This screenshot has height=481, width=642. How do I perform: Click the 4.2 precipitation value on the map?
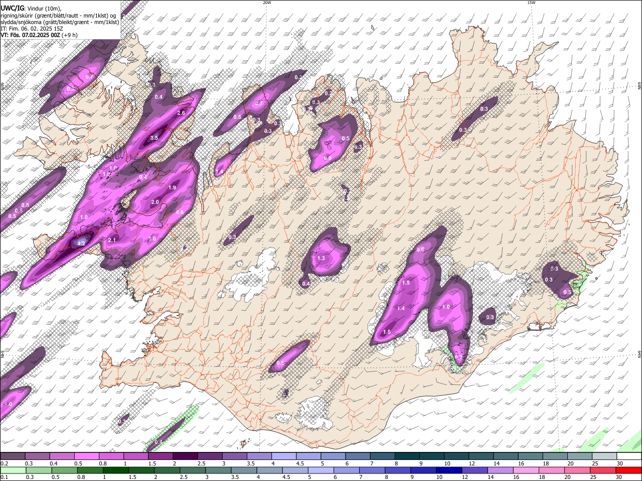(x=82, y=243)
